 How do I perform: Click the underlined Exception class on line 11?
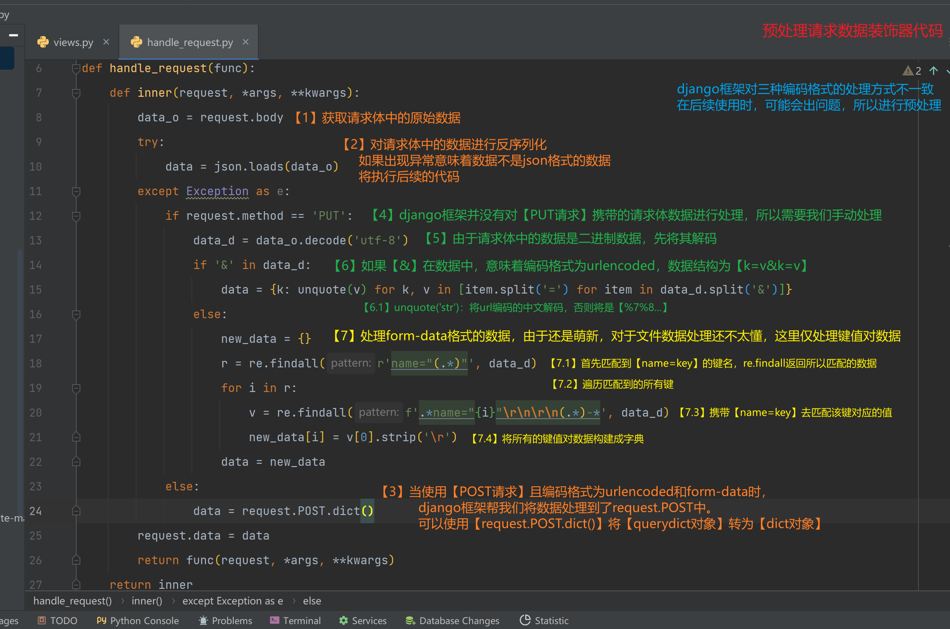[x=217, y=191]
